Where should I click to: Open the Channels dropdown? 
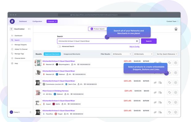pos(52,21)
